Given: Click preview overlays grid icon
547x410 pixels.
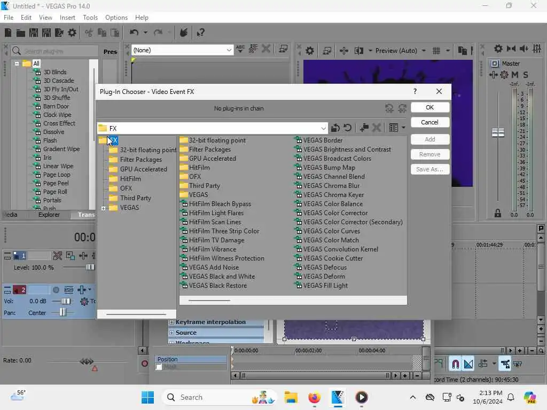Looking at the screenshot, I should coord(436,51).
